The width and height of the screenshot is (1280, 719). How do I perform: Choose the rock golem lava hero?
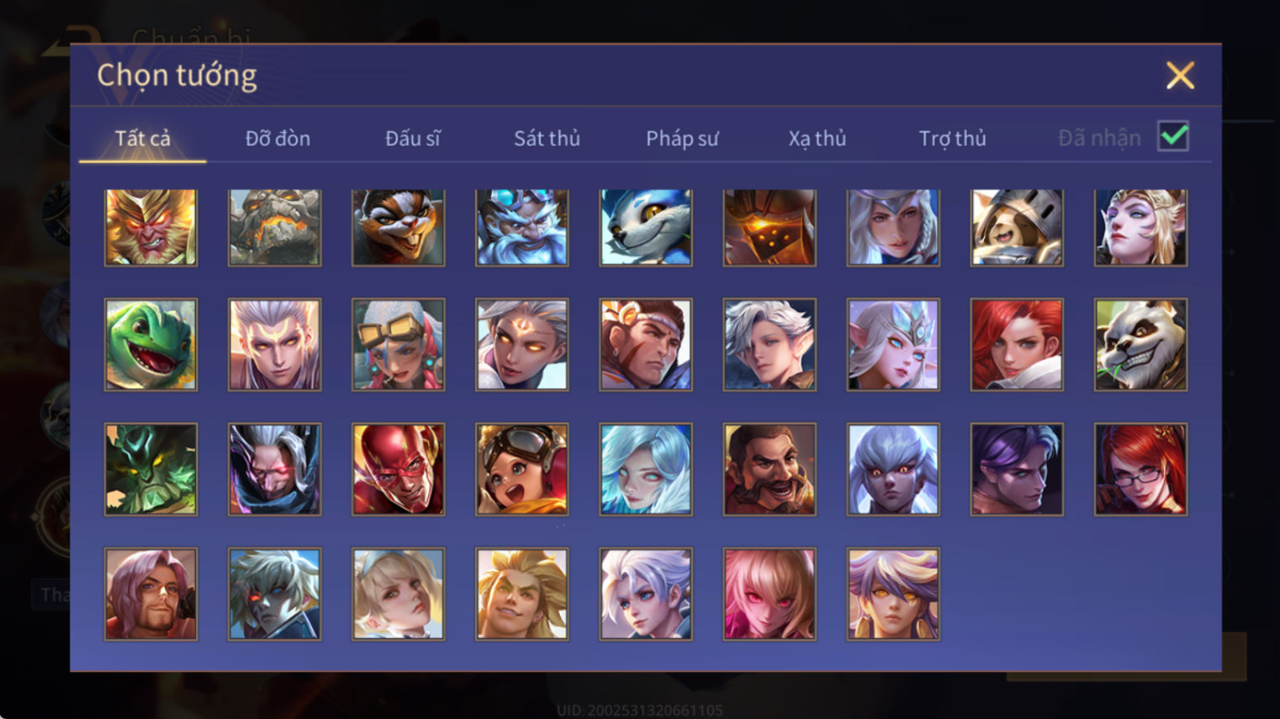(274, 227)
